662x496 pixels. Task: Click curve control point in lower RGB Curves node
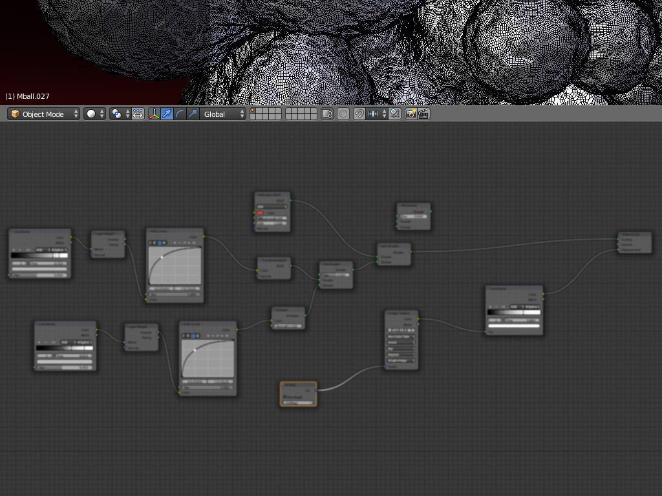coord(195,350)
